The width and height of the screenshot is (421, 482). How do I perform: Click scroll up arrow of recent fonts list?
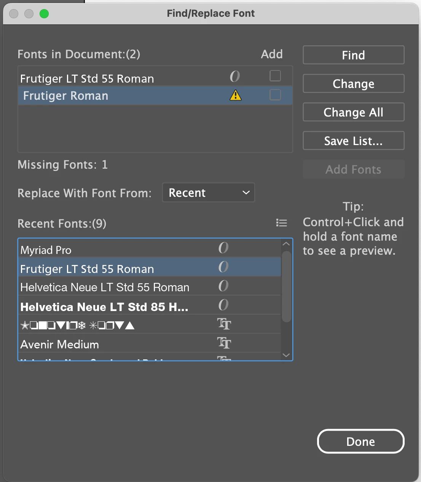coord(287,244)
